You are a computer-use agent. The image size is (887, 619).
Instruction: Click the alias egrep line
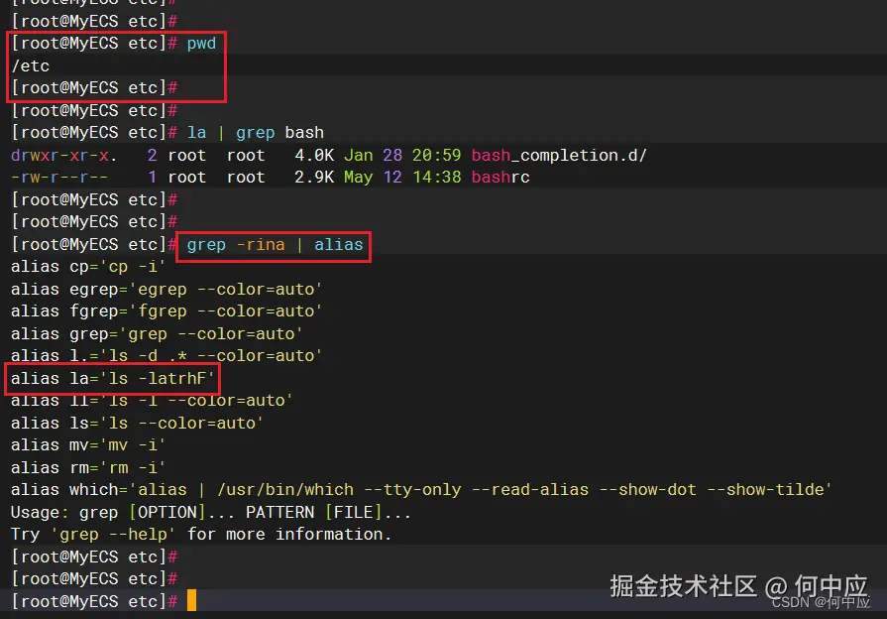click(x=166, y=290)
